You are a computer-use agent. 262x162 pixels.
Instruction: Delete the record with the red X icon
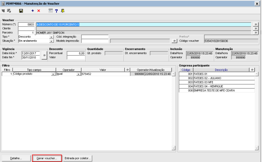(39, 11)
